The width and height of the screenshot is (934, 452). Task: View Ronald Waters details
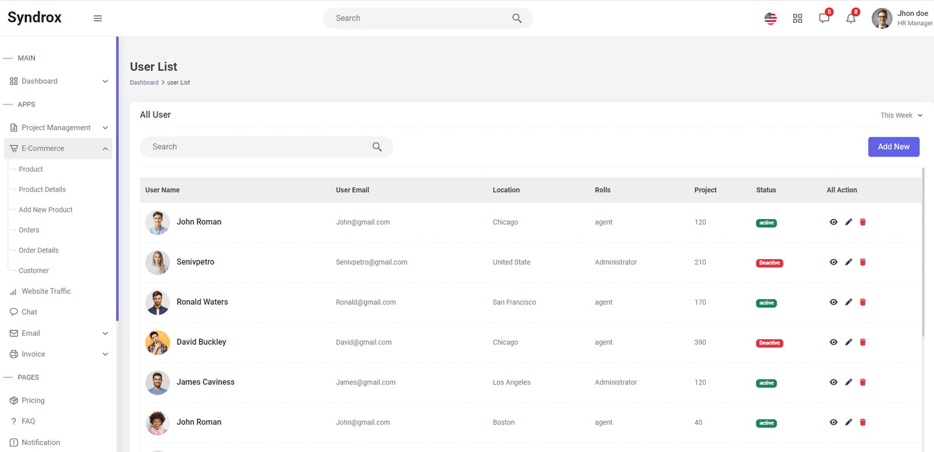point(834,302)
